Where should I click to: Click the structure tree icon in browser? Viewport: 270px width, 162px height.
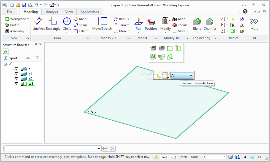[x=5, y=52]
